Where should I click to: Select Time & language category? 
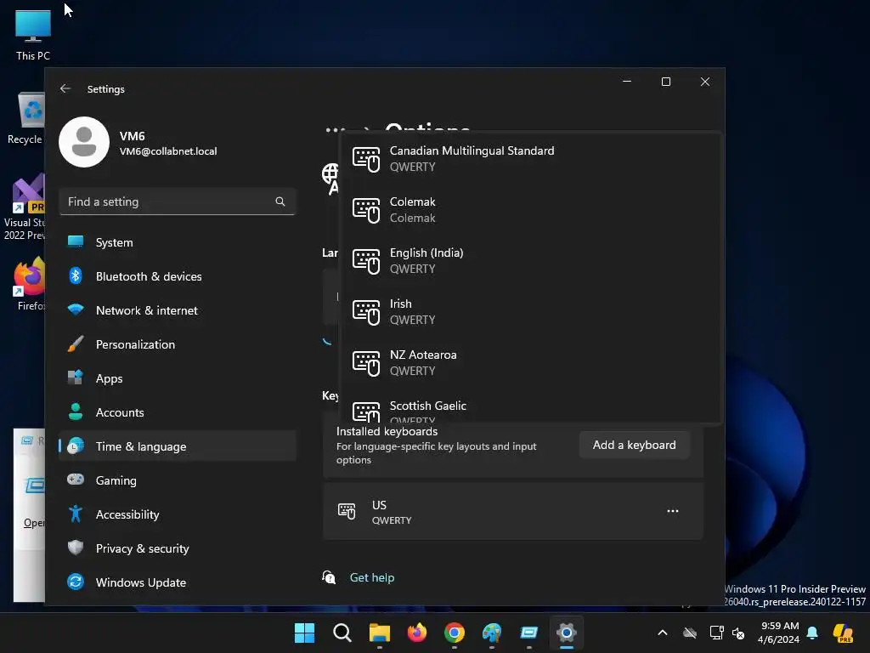tap(177, 446)
